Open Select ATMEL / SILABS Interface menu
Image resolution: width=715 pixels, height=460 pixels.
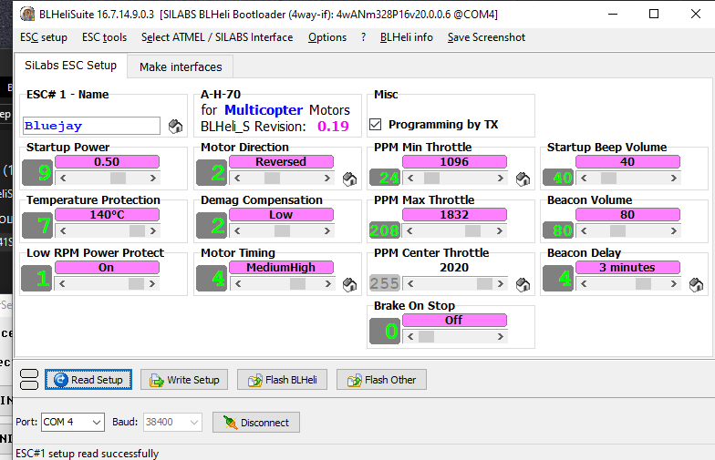coord(217,37)
